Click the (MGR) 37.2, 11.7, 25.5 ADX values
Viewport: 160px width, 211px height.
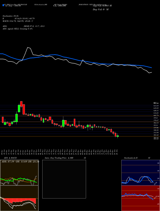34,26
